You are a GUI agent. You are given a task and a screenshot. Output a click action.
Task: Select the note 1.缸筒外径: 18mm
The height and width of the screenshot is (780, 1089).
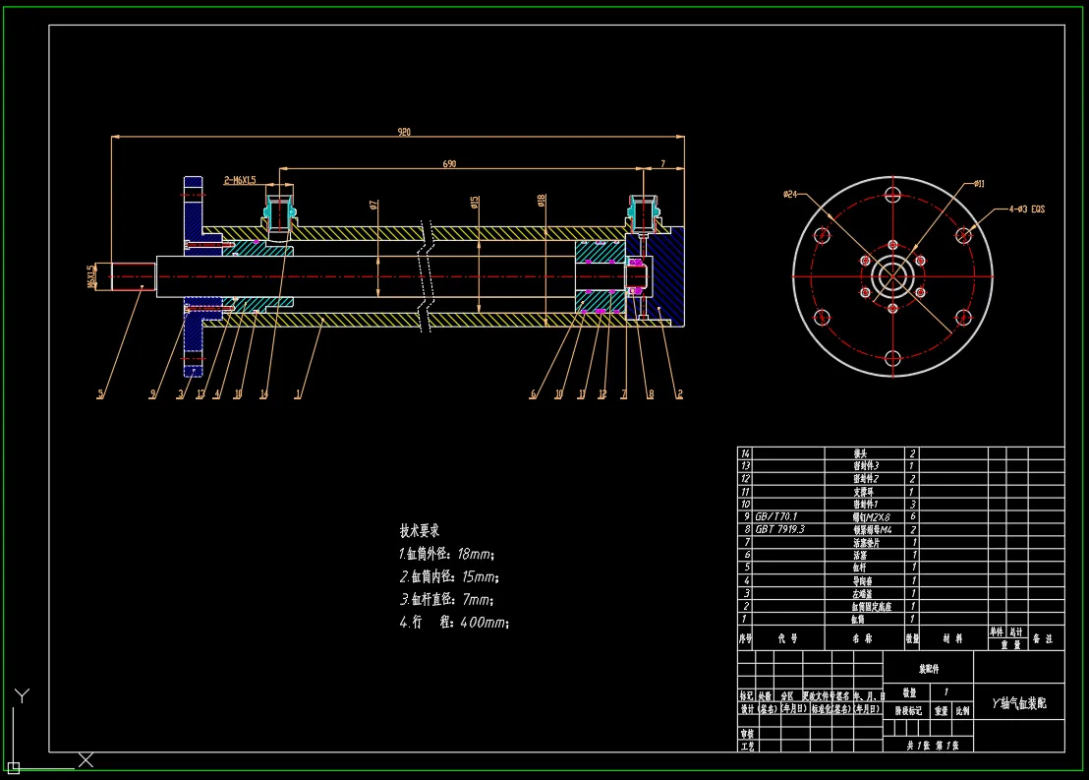[x=446, y=554]
